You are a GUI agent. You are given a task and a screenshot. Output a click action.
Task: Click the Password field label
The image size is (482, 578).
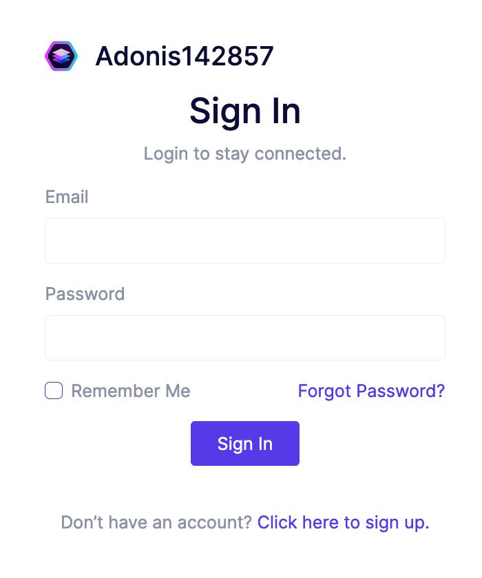coord(85,295)
